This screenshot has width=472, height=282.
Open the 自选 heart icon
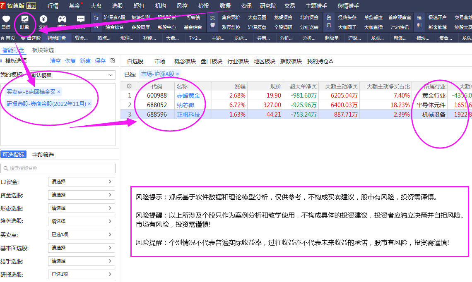coord(6,19)
